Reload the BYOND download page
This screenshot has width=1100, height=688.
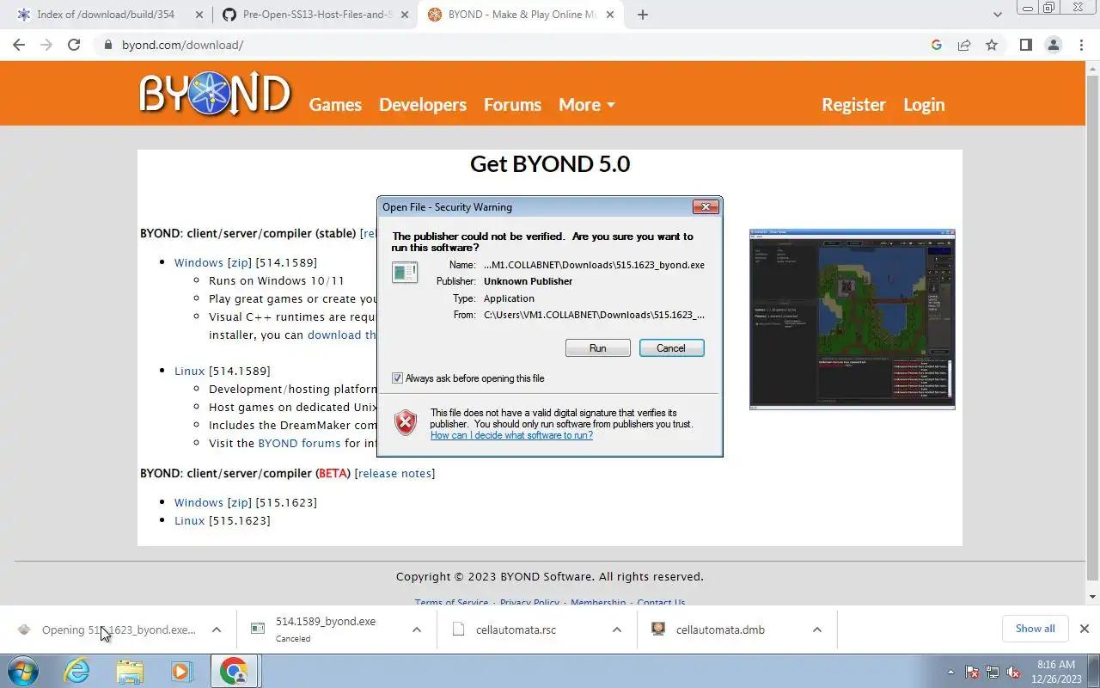point(74,45)
